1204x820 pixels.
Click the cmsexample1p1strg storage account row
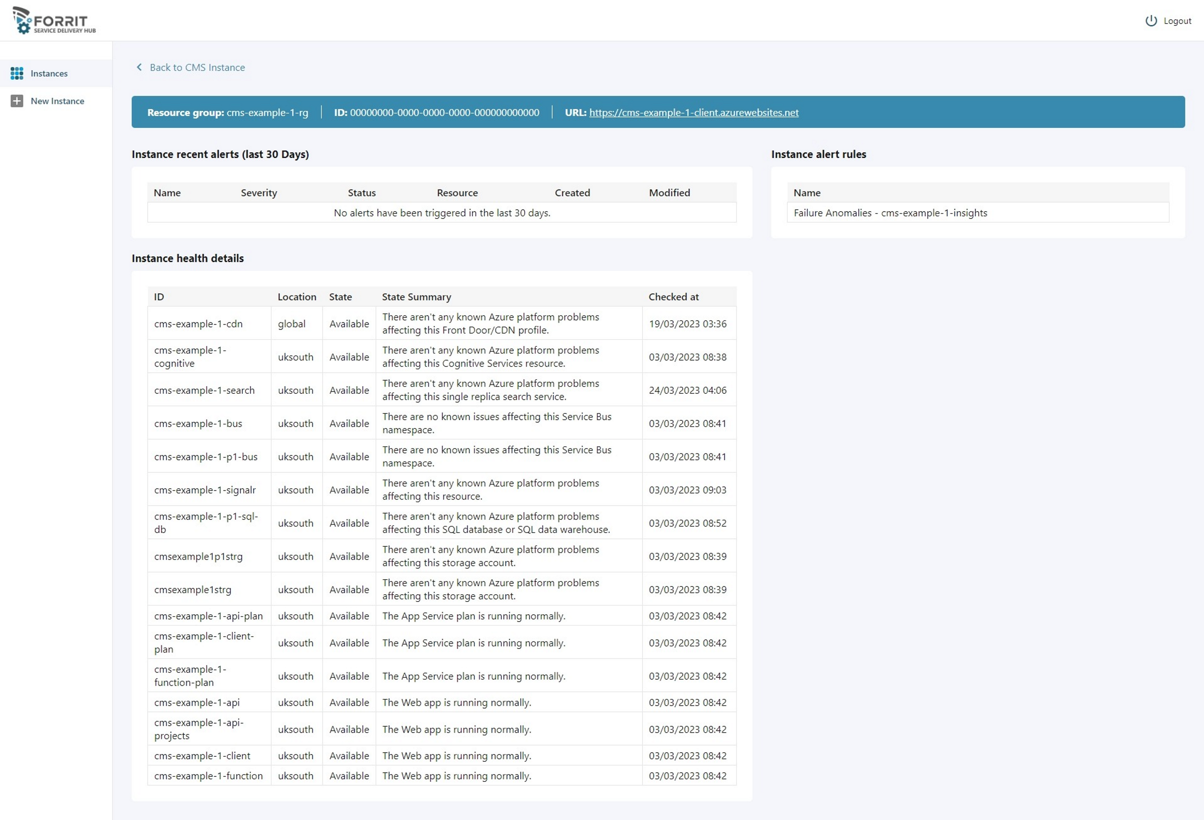click(x=198, y=556)
